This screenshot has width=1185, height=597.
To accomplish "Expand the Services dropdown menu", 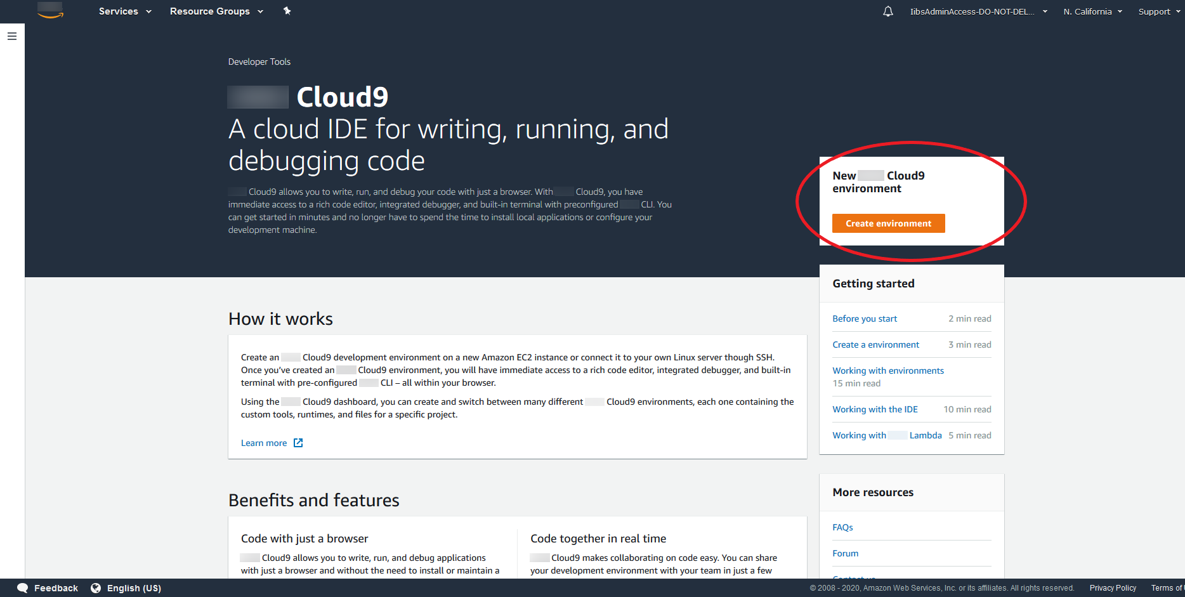I will 125,11.
